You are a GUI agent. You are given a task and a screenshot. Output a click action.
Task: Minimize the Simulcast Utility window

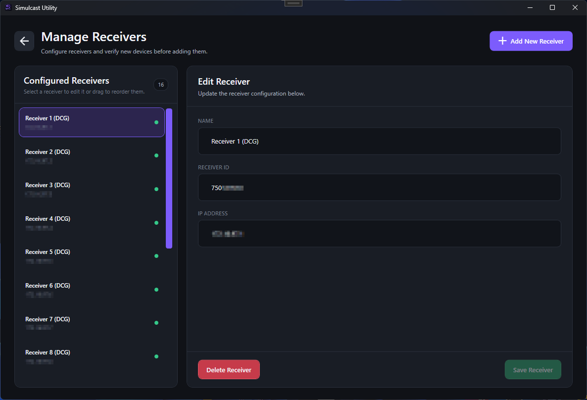click(x=530, y=7)
